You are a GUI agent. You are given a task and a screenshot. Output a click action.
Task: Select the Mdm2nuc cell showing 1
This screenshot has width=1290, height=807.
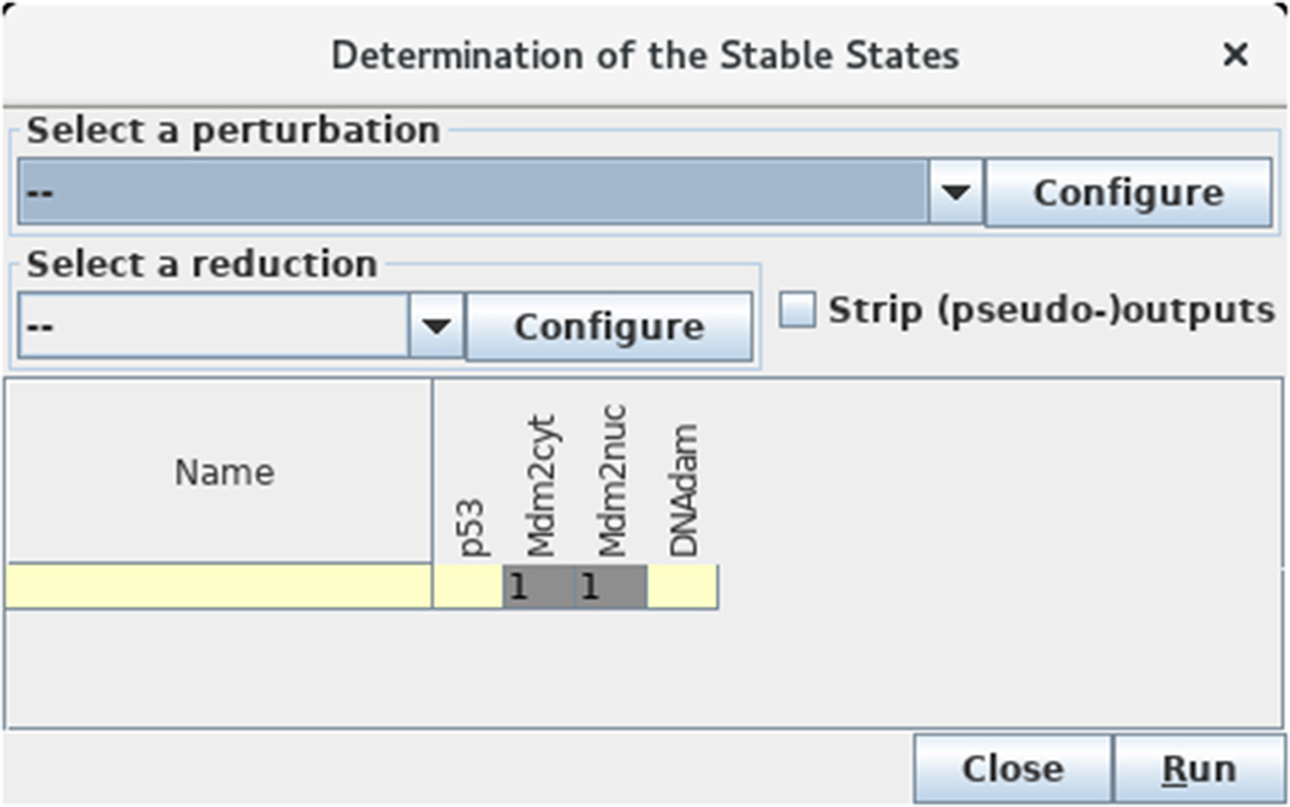click(x=611, y=587)
